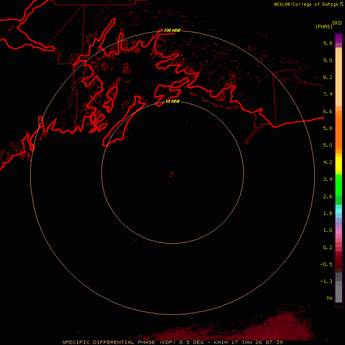Viewport: 345px width, 345px height.
Task: Click the 9.0 value on the color scale
Action: click(328, 60)
